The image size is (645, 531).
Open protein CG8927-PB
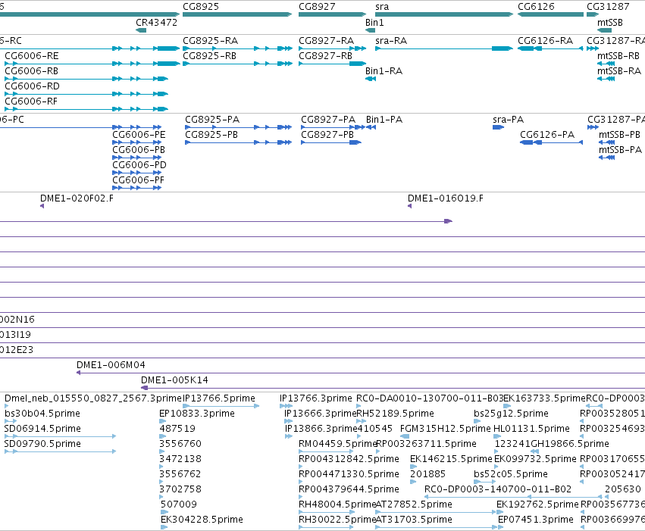tap(327, 135)
